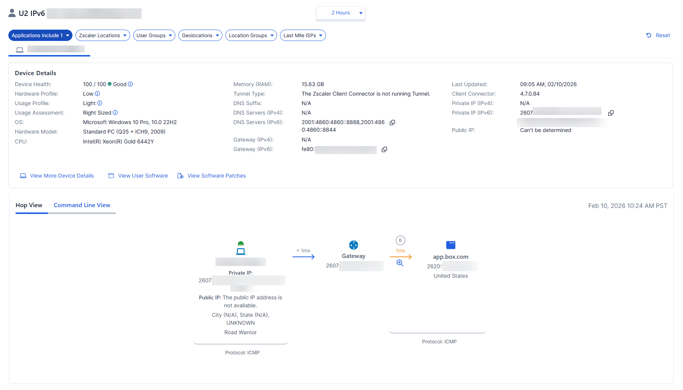Open View User Software link
Screen dimensions: 683x390
pos(143,176)
